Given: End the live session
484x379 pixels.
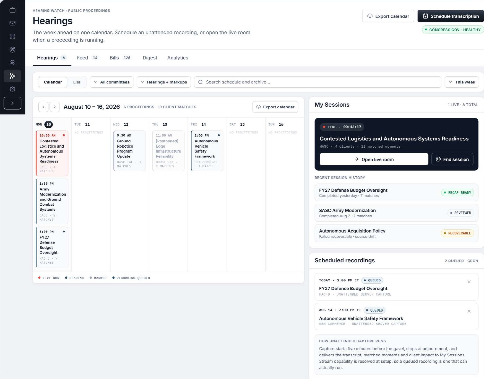Looking at the screenshot, I should (x=452, y=159).
